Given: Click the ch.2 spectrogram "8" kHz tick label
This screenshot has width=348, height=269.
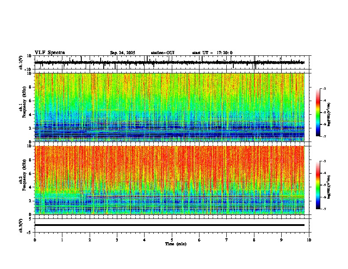Looking at the screenshot, I should pos(31,160).
